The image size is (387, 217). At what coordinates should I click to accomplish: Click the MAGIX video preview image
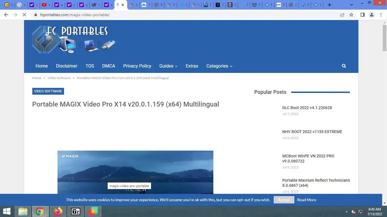135,172
